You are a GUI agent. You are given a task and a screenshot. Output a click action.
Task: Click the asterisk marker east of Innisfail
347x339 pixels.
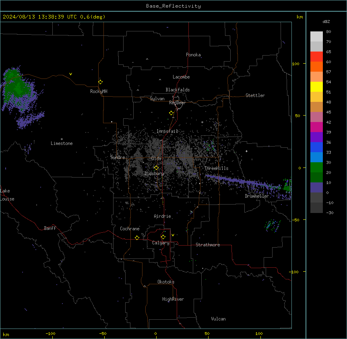(x=202, y=122)
